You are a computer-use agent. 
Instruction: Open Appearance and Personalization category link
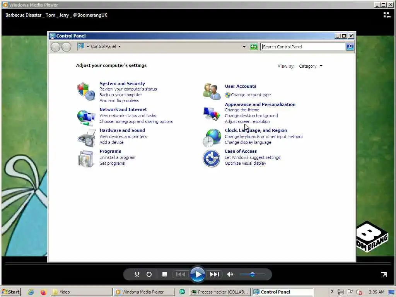pos(260,104)
